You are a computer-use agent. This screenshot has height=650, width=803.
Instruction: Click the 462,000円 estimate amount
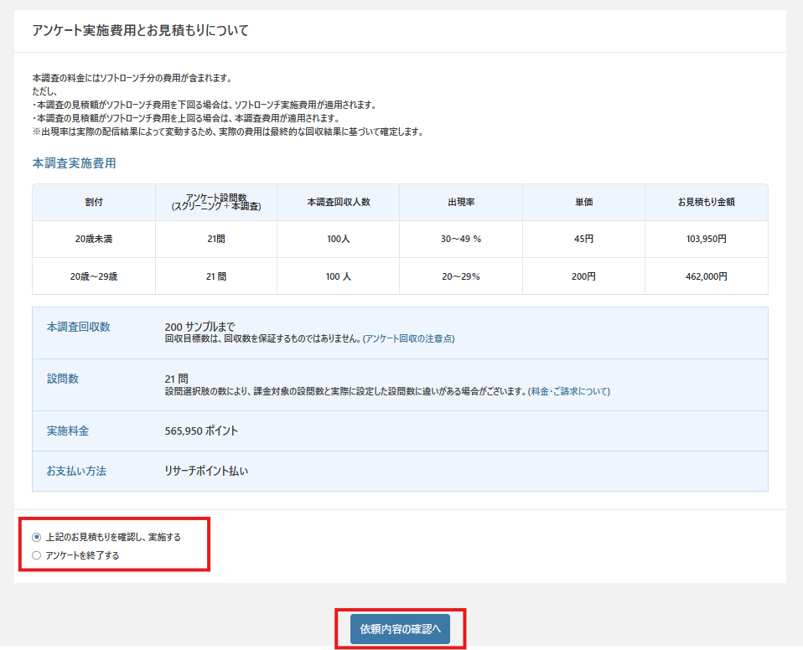(706, 276)
